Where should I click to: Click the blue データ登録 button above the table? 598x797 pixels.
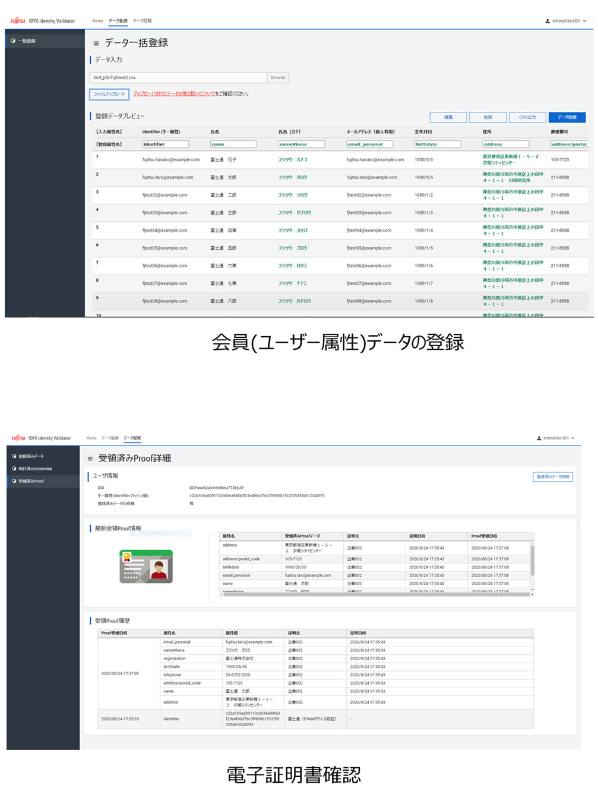tap(567, 117)
